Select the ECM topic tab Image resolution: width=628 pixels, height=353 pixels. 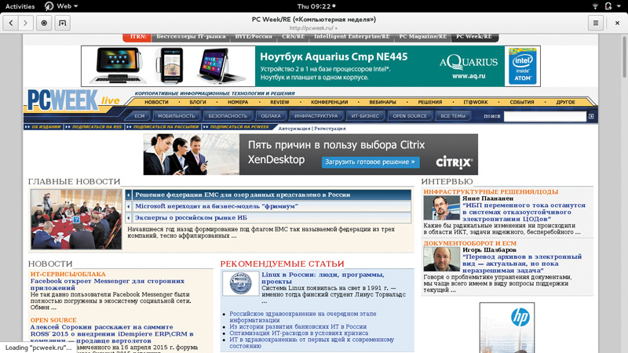[140, 116]
